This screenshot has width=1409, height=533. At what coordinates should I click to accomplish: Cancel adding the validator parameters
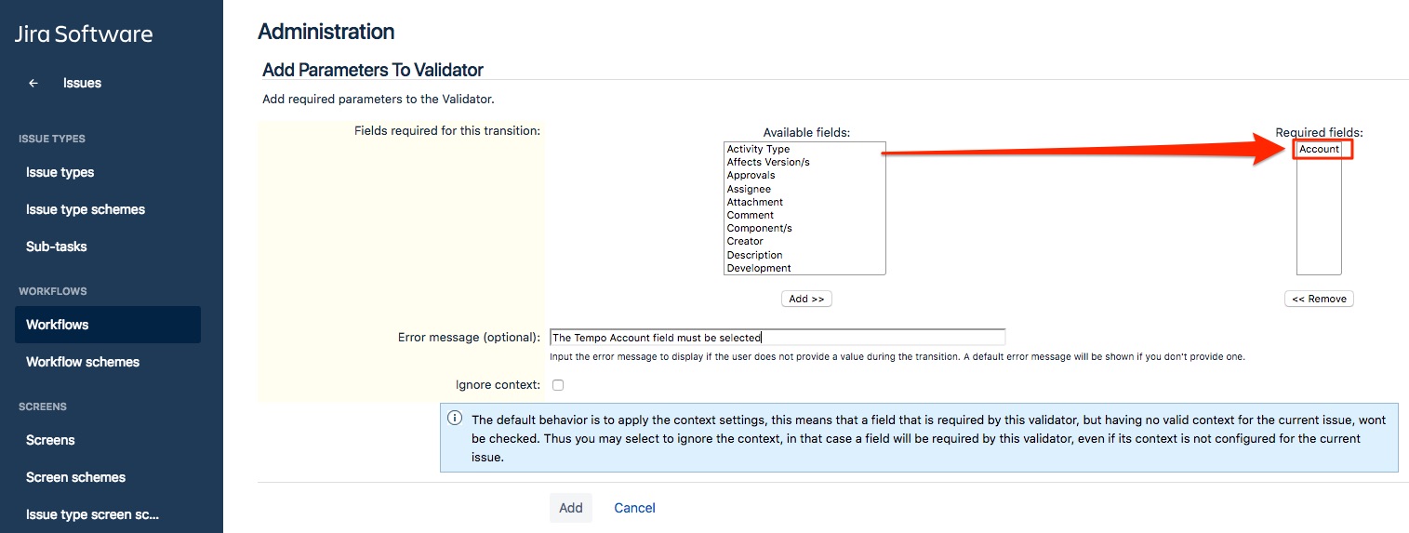click(x=634, y=508)
